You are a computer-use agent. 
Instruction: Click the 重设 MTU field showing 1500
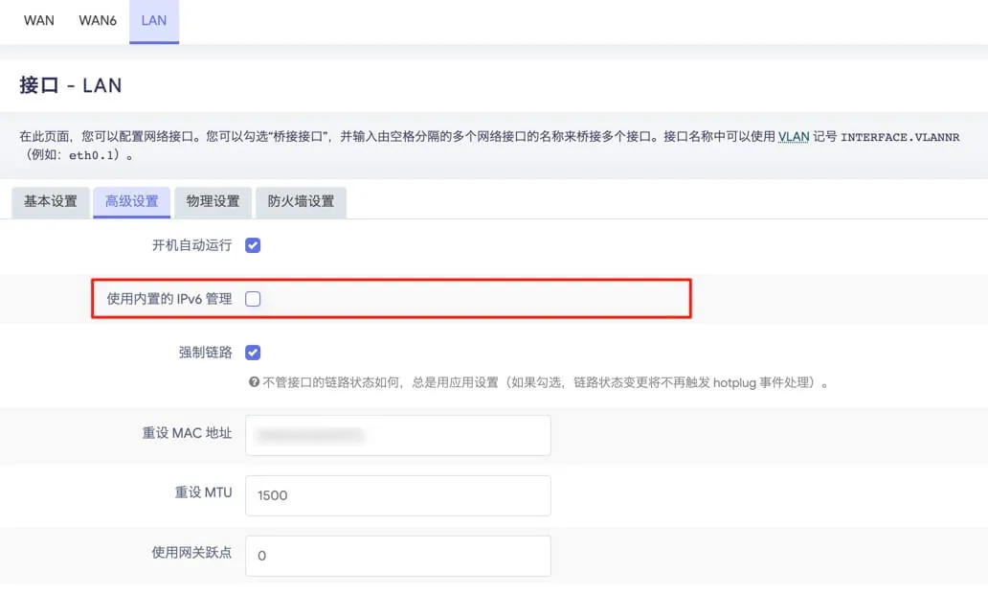pyautogui.click(x=398, y=495)
